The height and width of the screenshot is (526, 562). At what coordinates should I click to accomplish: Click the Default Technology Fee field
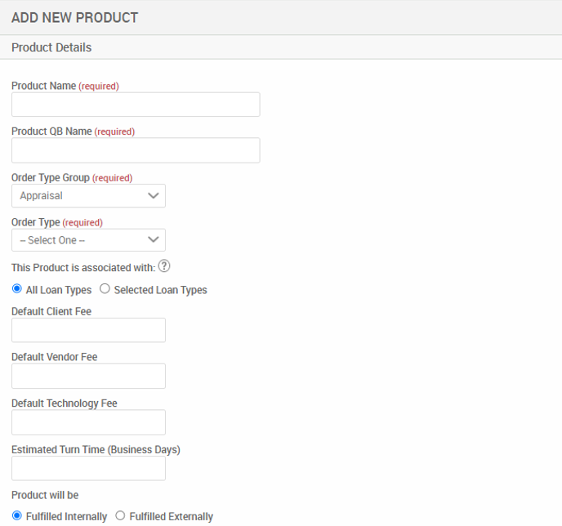point(88,422)
